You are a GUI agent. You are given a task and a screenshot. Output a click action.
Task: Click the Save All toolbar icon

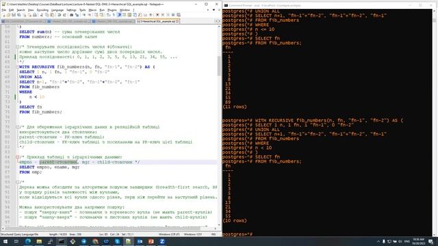coord(18,15)
